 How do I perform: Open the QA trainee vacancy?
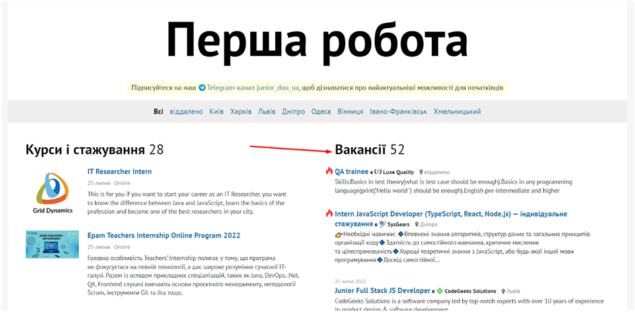coord(351,171)
